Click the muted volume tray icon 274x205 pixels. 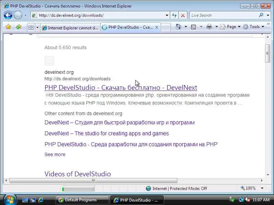pyautogui.click(x=247, y=200)
